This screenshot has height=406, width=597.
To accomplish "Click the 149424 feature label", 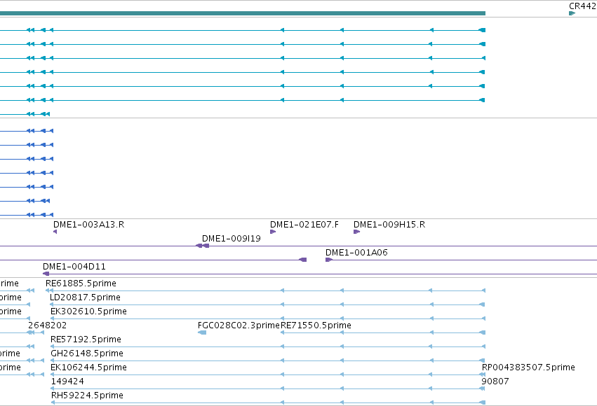I will (67, 381).
